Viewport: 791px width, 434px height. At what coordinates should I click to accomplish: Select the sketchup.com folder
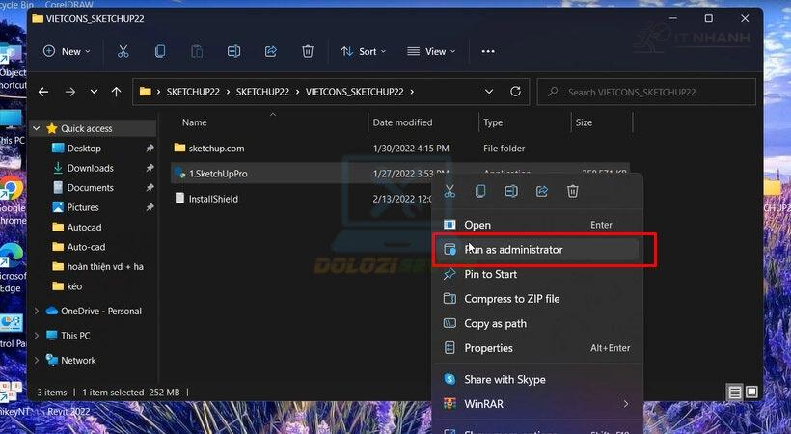click(216, 148)
